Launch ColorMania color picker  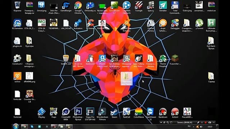tap(139, 113)
